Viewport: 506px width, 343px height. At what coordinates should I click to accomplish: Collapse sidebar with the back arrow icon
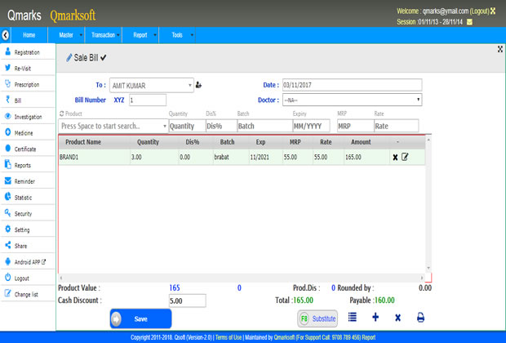pyautogui.click(x=5, y=35)
